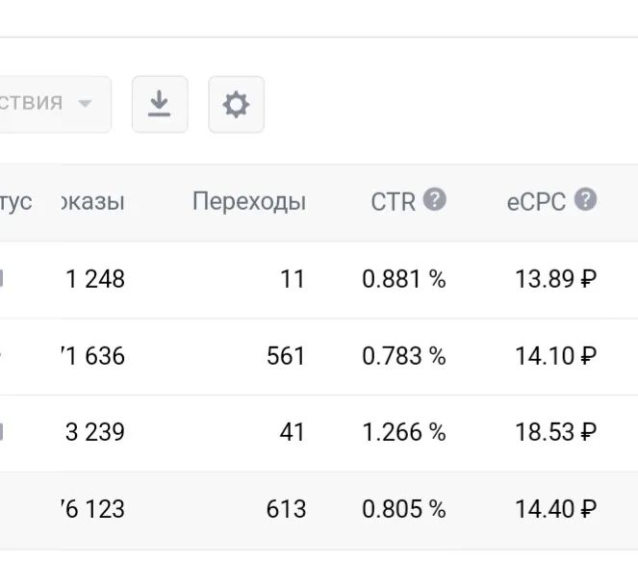
Task: Click the eCPC help question mark icon
Action: pos(585,199)
